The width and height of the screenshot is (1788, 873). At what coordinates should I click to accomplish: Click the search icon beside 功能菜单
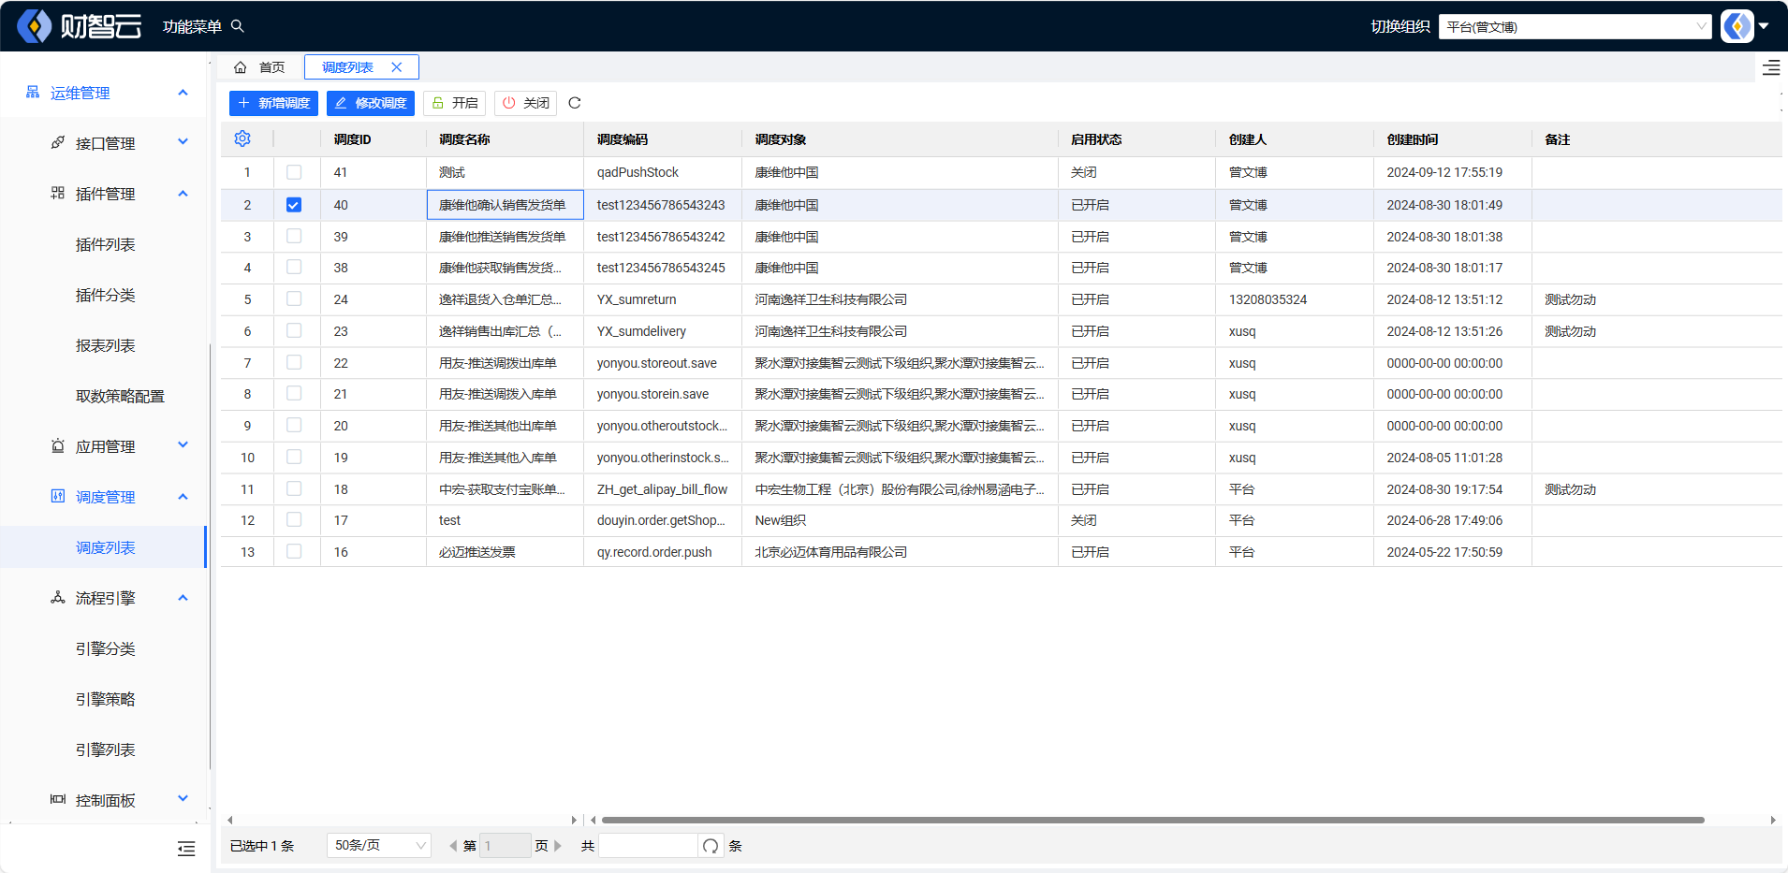click(238, 26)
